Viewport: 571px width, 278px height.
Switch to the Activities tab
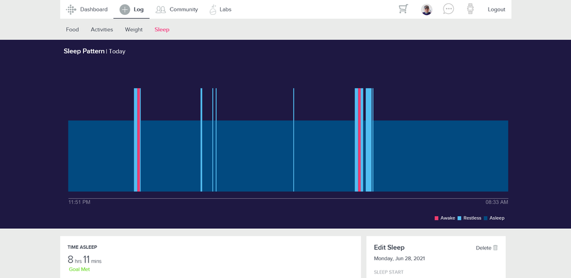[102, 30]
